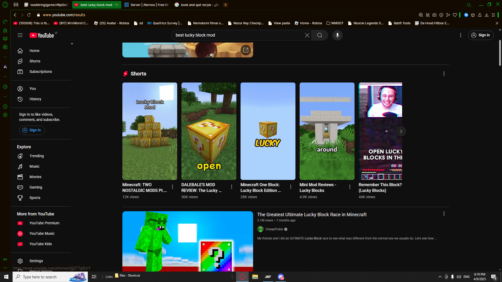The width and height of the screenshot is (502, 282).
Task: Open Task View on the taskbar
Action: tap(94, 277)
